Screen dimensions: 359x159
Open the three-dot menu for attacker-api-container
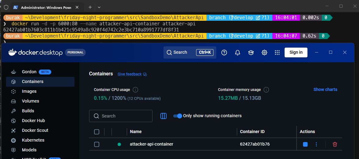pos(316,144)
